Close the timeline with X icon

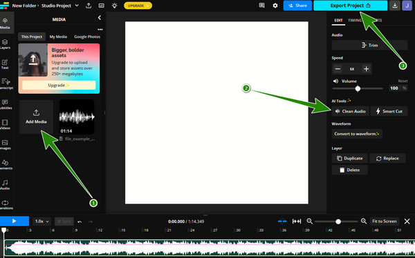tap(407, 221)
